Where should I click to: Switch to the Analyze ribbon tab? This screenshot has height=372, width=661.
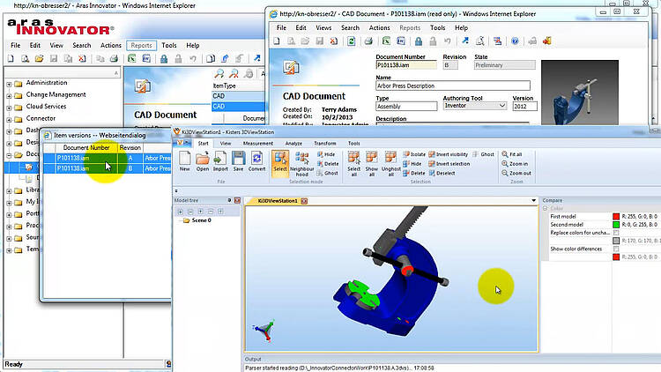[x=293, y=144]
